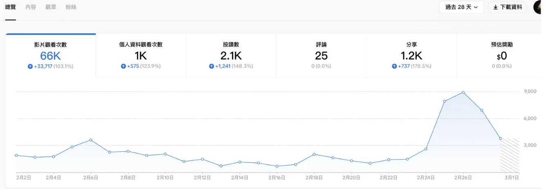
Task: Click the 3月1日 axis label
Action: 511,178
